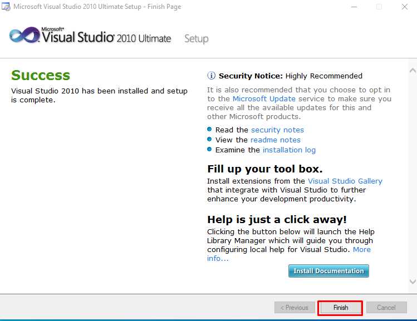Screen dimensions: 417x321
Task: Click the 'Help is just a click away!' heading
Action: [277, 220]
